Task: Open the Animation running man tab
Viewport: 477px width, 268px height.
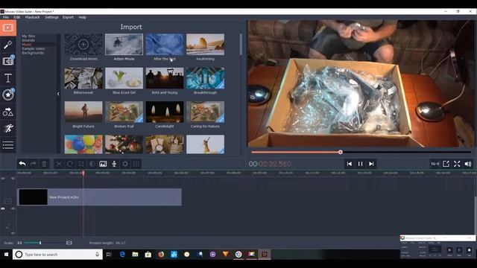Action: [x=8, y=129]
